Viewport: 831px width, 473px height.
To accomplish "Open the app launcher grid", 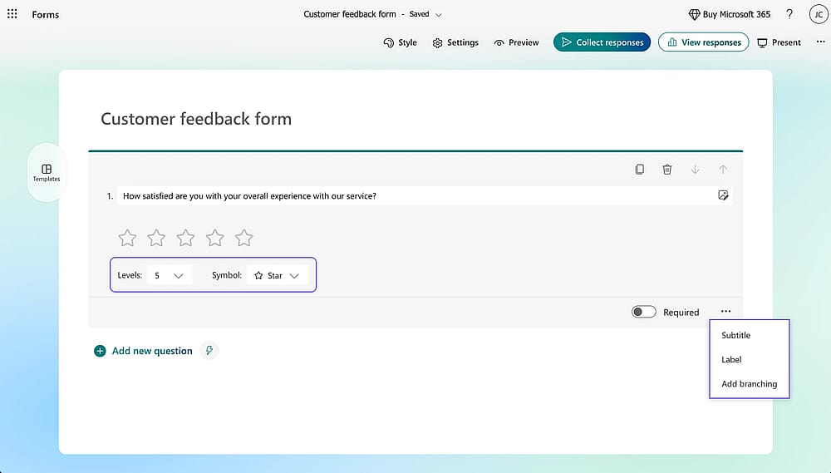I will click(x=12, y=14).
